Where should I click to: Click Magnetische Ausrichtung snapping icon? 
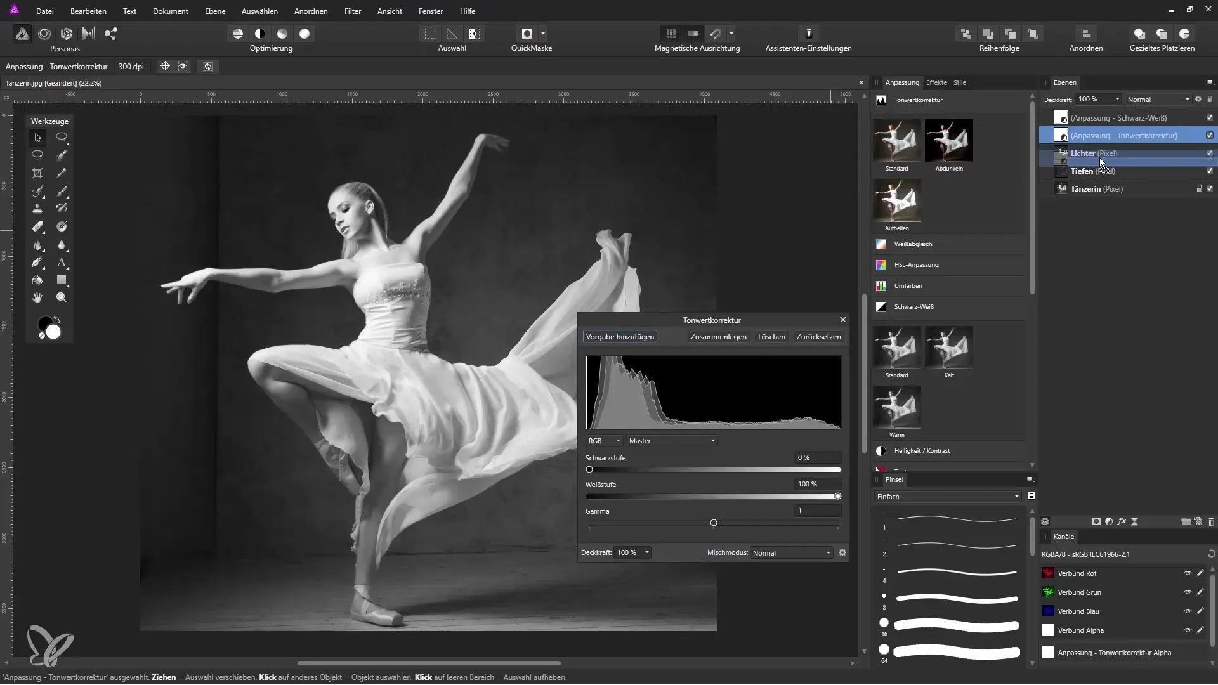pos(716,34)
